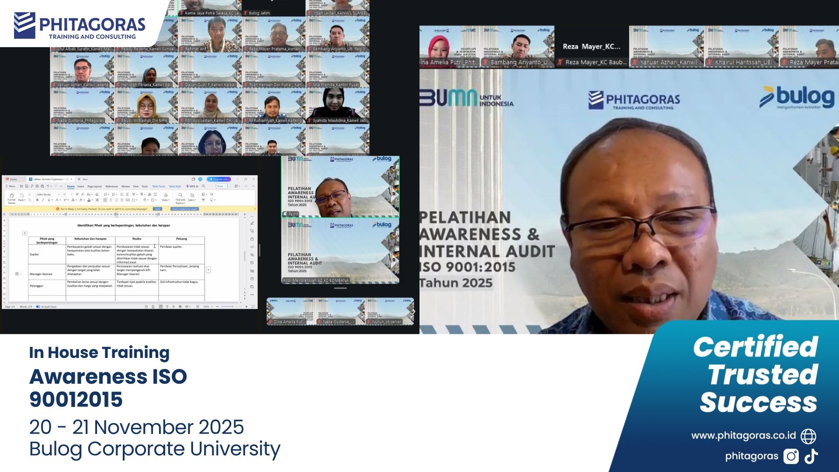Select Andi Meirdiansyah participant video thumbnail
This screenshot has width=839, height=472.
[340, 251]
